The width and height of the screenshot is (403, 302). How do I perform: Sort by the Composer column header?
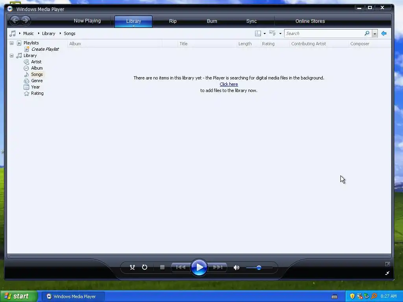[x=370, y=44]
